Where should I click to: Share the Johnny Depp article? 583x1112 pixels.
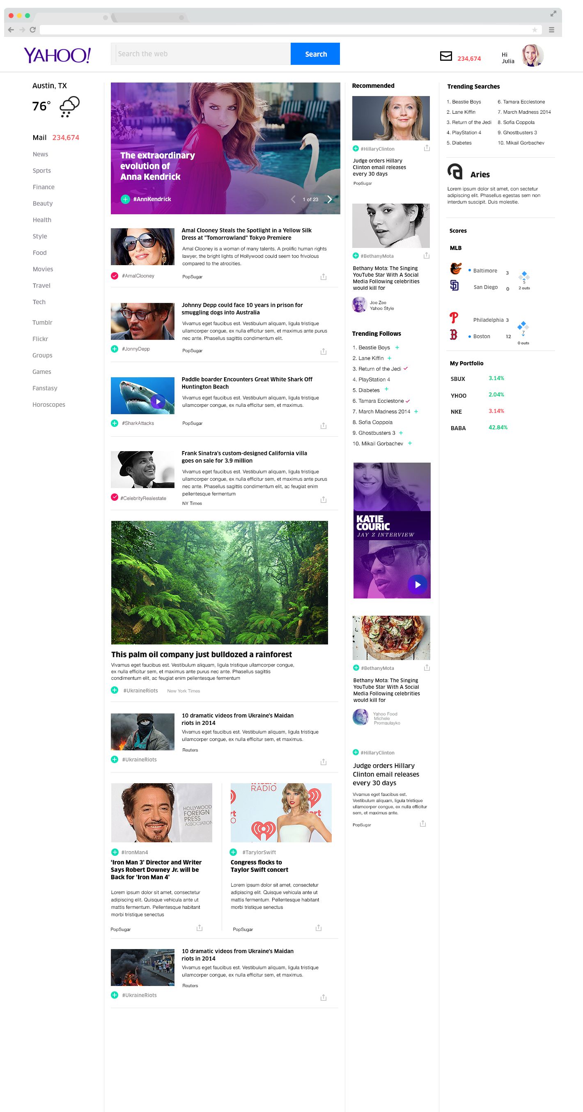[x=324, y=351]
